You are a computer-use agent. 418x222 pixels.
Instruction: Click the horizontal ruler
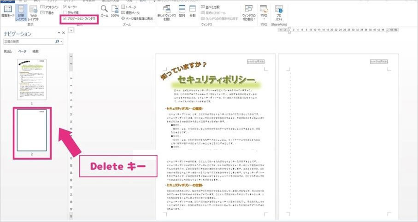click(338, 30)
